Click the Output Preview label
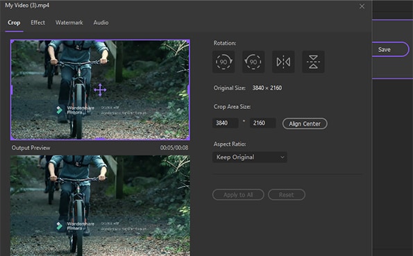The image size is (413, 256). coord(31,148)
